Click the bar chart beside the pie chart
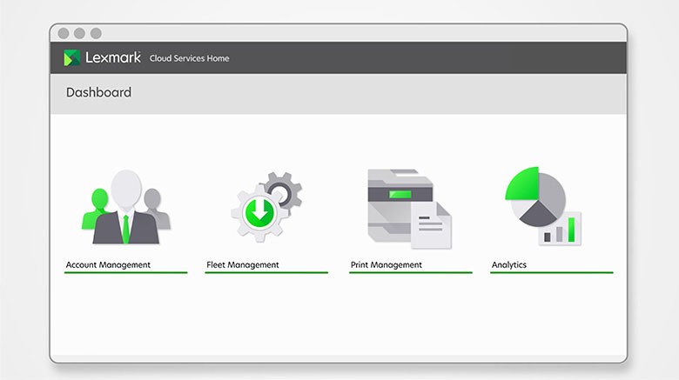Screen dimensions: 679x380 [x=560, y=229]
